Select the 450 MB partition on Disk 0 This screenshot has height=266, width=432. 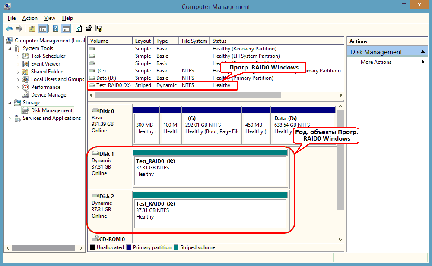point(256,125)
